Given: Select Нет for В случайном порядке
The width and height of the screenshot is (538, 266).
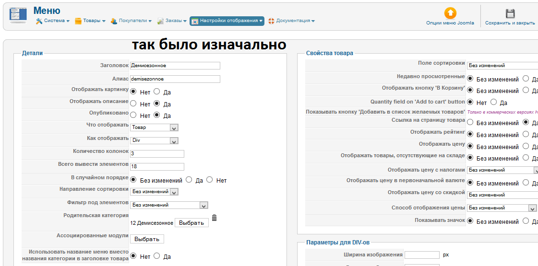Looking at the screenshot, I should (210, 179).
